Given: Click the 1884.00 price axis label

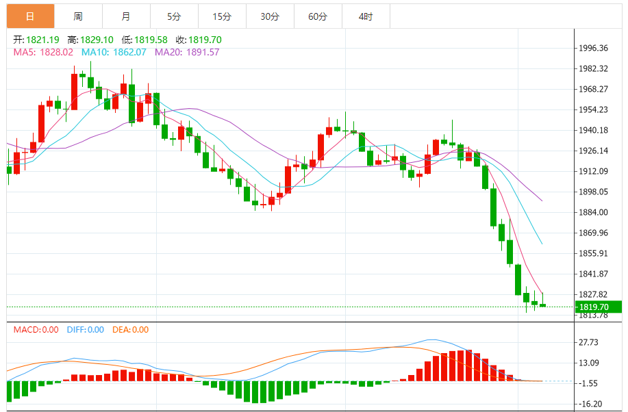Looking at the screenshot, I should point(594,212).
